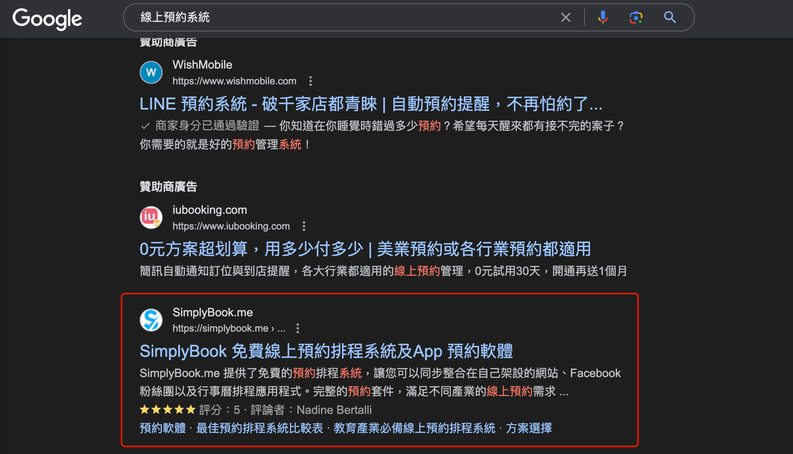This screenshot has width=793, height=454.
Task: Open 教育產業必備線上預約排程系統 sitelink
Action: (414, 428)
